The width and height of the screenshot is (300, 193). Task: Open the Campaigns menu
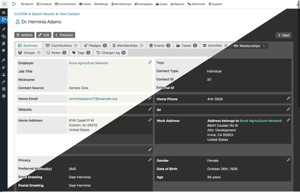tap(143, 4)
